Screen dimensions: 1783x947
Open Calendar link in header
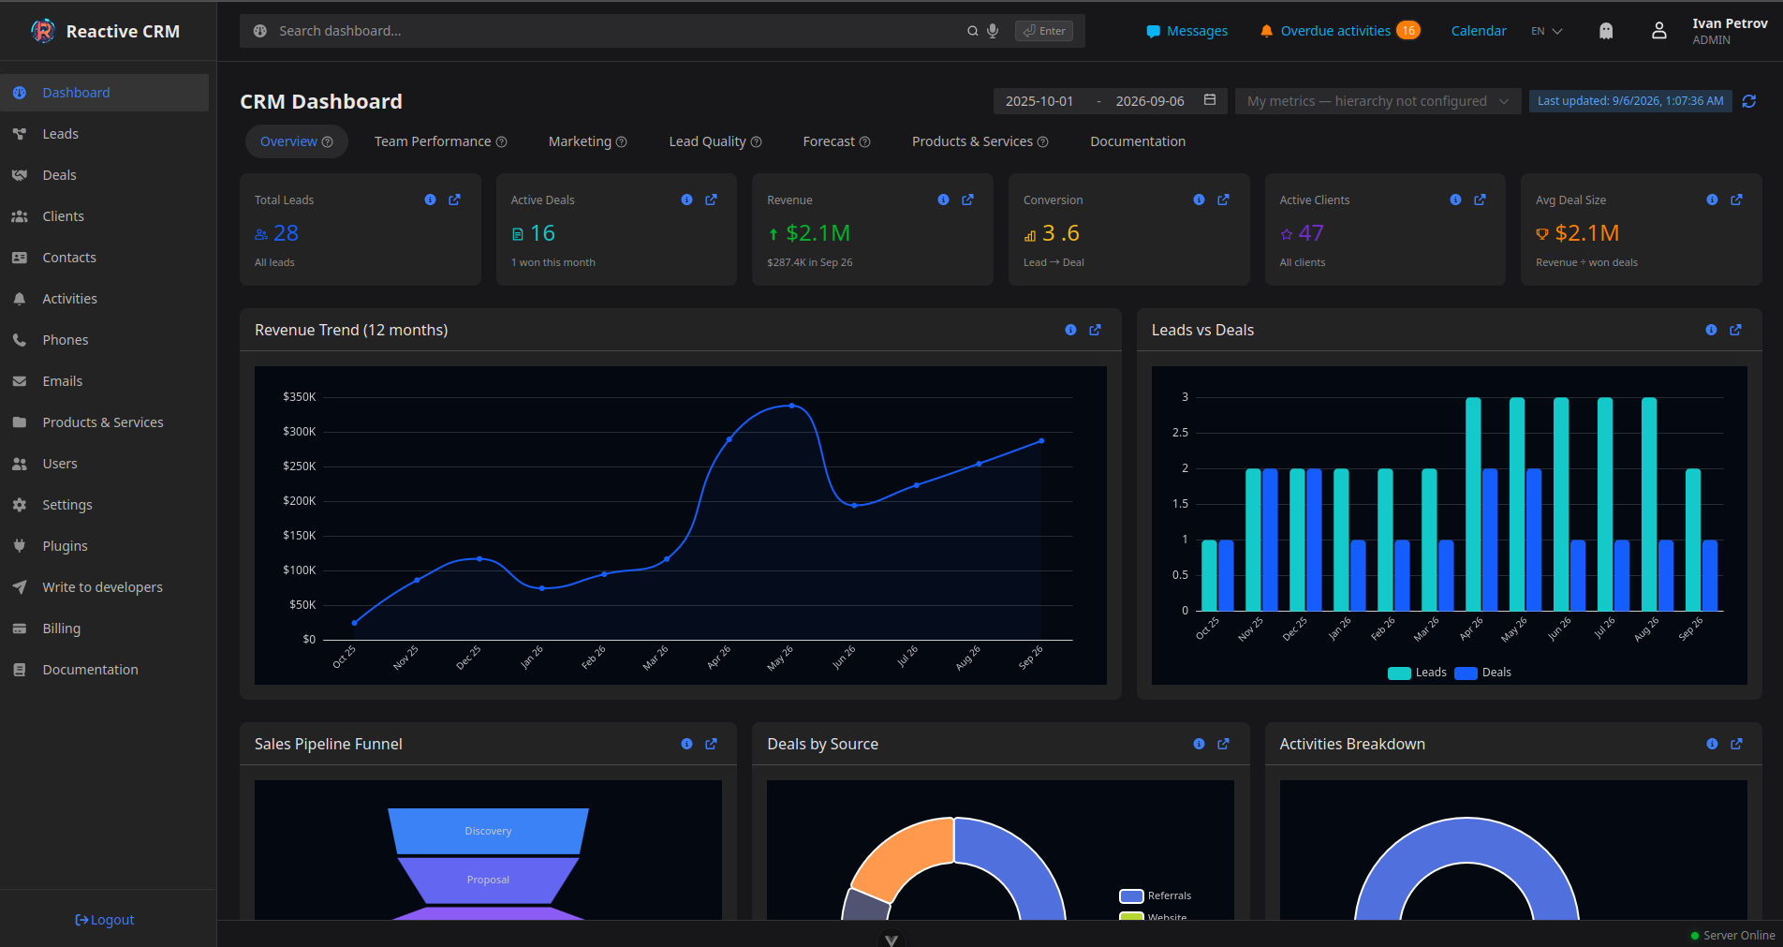pyautogui.click(x=1479, y=31)
